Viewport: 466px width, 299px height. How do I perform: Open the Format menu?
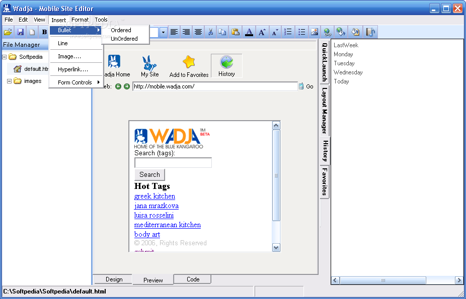pyautogui.click(x=80, y=20)
